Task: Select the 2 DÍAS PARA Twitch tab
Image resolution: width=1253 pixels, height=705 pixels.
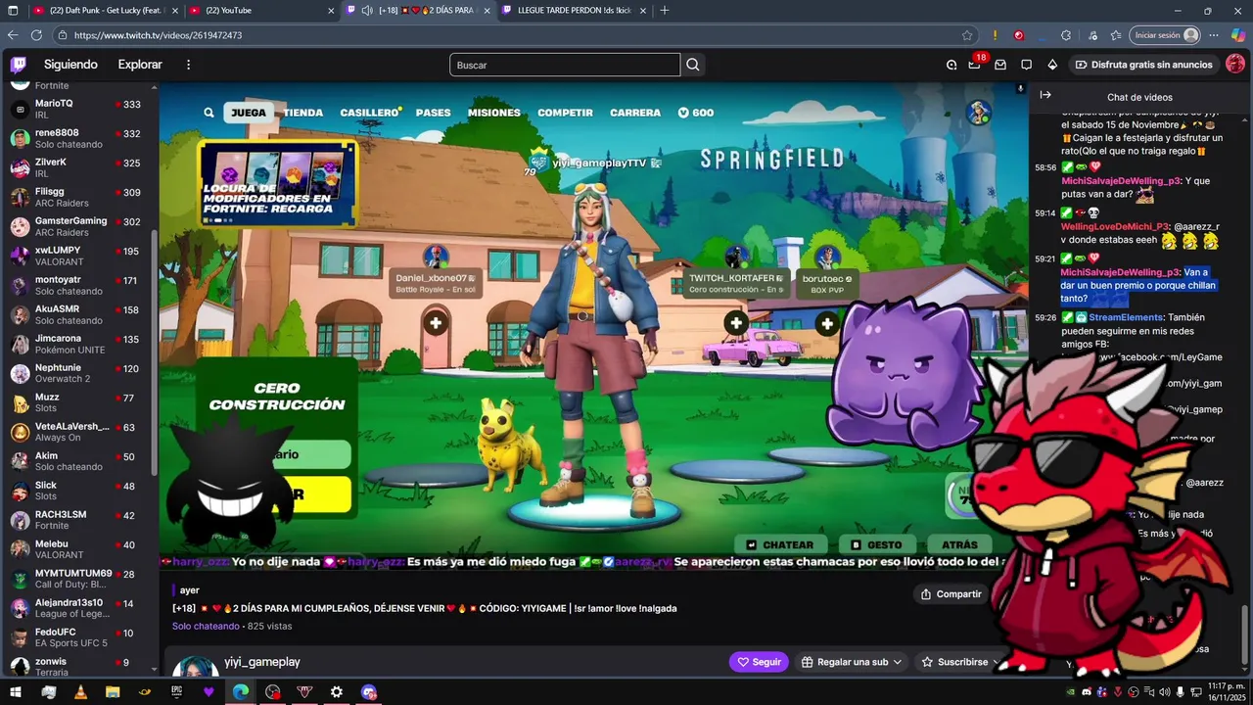Action: [x=419, y=10]
